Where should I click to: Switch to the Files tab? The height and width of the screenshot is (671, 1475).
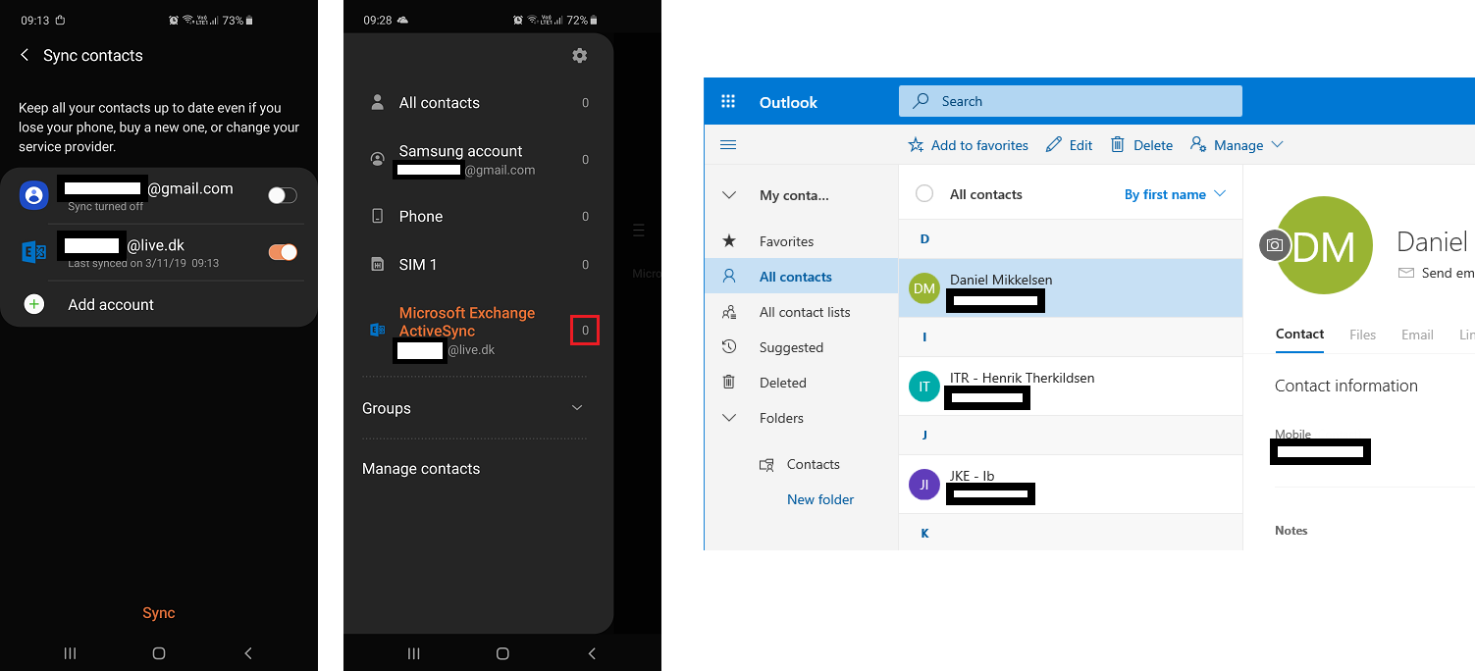(x=1362, y=335)
